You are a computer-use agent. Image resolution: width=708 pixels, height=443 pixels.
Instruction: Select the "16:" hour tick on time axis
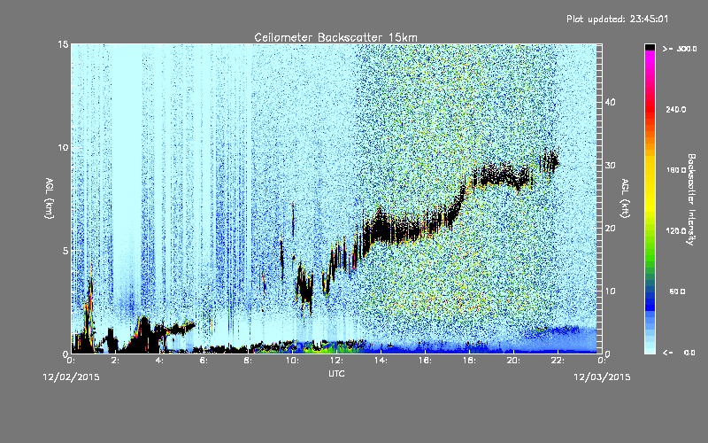pos(426,361)
